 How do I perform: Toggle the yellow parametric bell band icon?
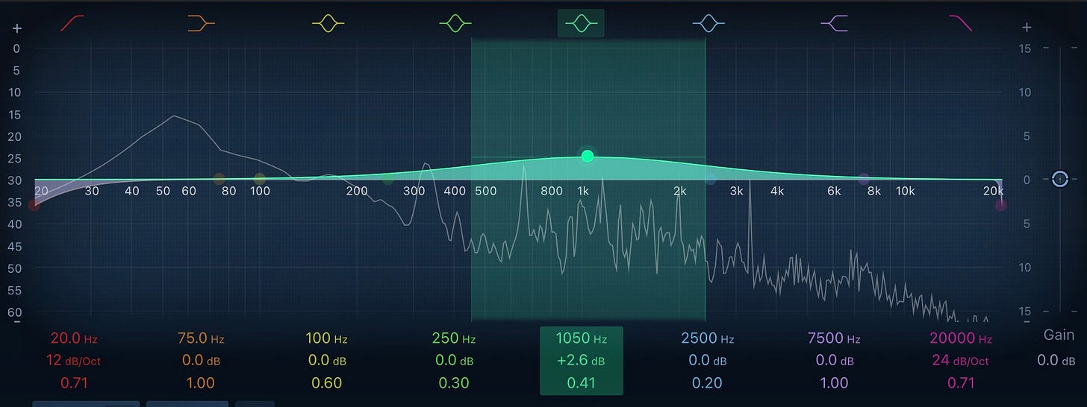point(328,24)
